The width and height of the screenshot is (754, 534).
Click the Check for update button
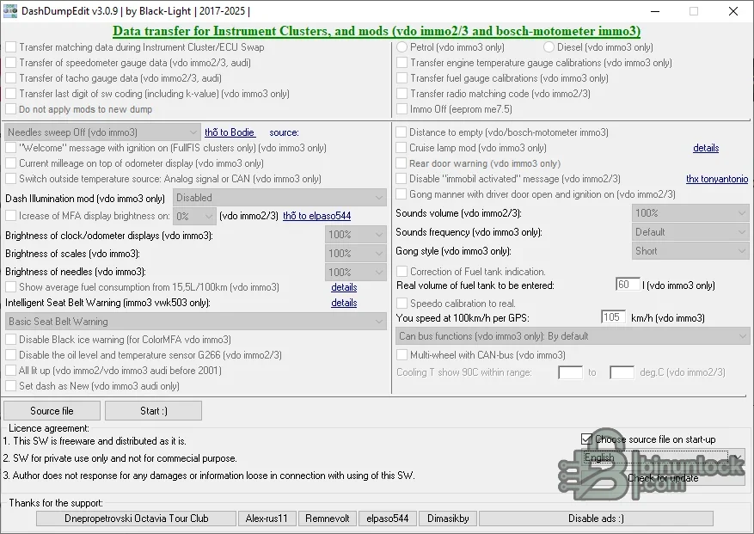pos(663,478)
